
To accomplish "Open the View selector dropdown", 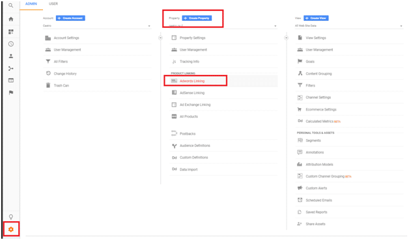I will (349, 26).
